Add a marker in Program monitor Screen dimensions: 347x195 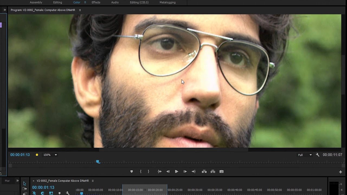click(x=131, y=171)
